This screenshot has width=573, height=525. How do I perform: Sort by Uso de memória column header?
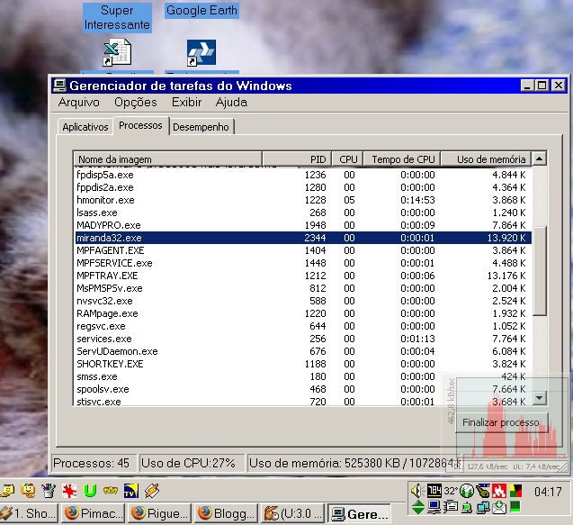point(486,159)
